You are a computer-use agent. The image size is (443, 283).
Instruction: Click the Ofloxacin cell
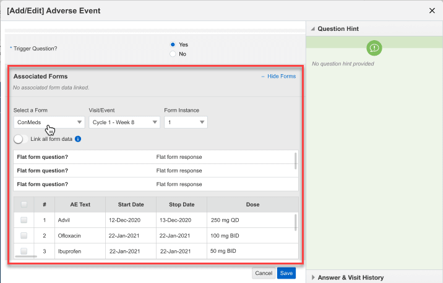coord(80,235)
